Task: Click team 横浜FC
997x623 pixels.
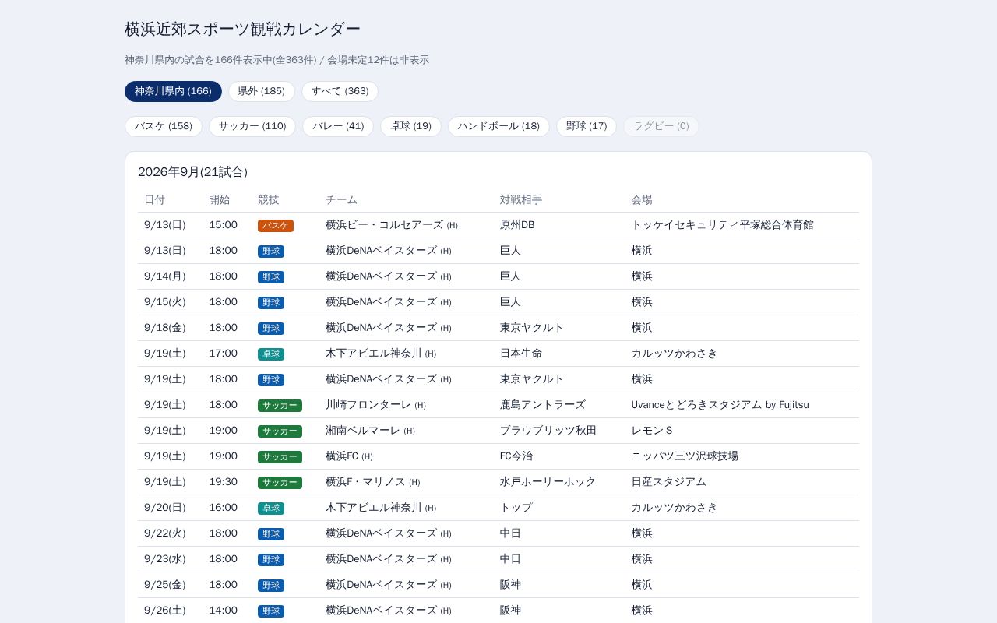Action: (342, 456)
